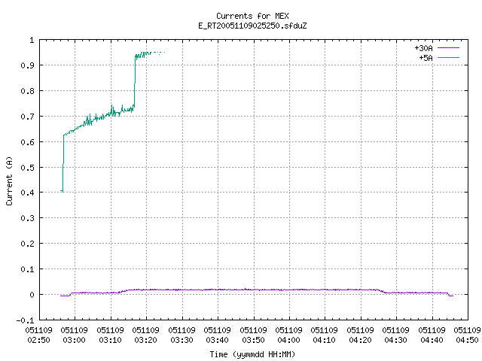Click the purple +30A legend line sample

click(x=448, y=48)
